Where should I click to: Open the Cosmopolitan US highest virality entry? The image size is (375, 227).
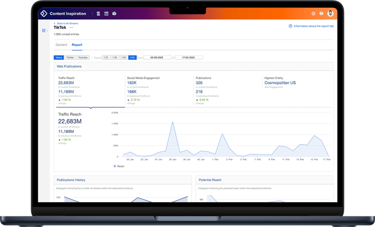280,83
